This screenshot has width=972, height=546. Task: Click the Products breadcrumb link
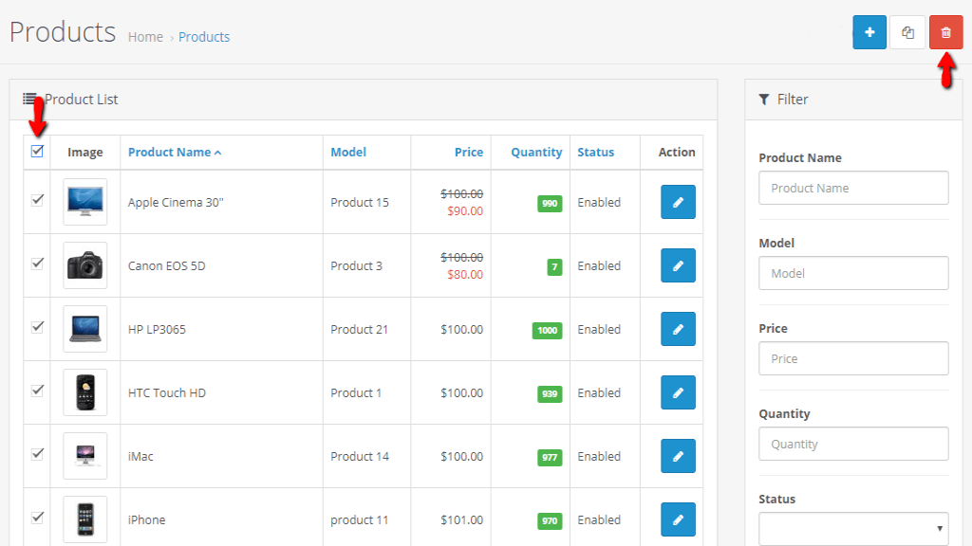[x=204, y=36]
